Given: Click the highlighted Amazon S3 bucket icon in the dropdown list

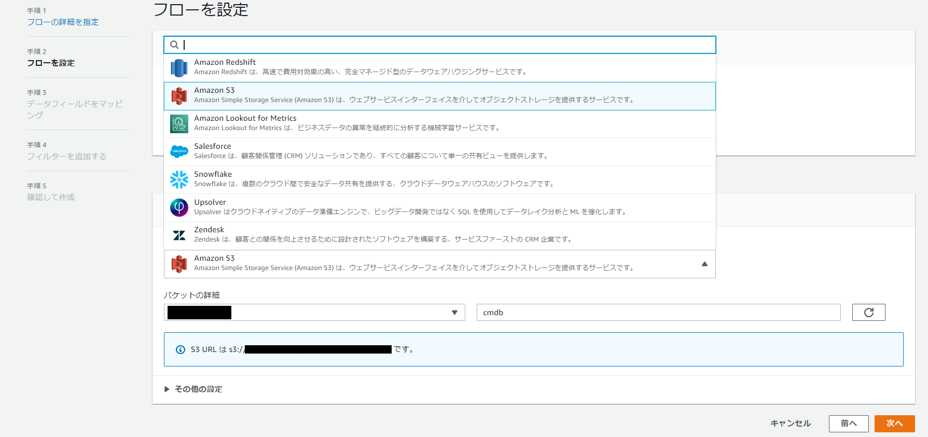Looking at the screenshot, I should click(179, 96).
